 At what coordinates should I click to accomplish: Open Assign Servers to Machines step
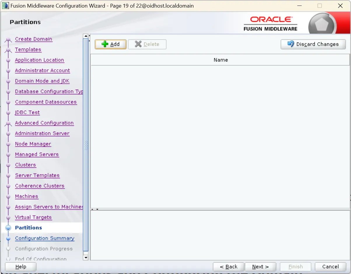pos(49,207)
